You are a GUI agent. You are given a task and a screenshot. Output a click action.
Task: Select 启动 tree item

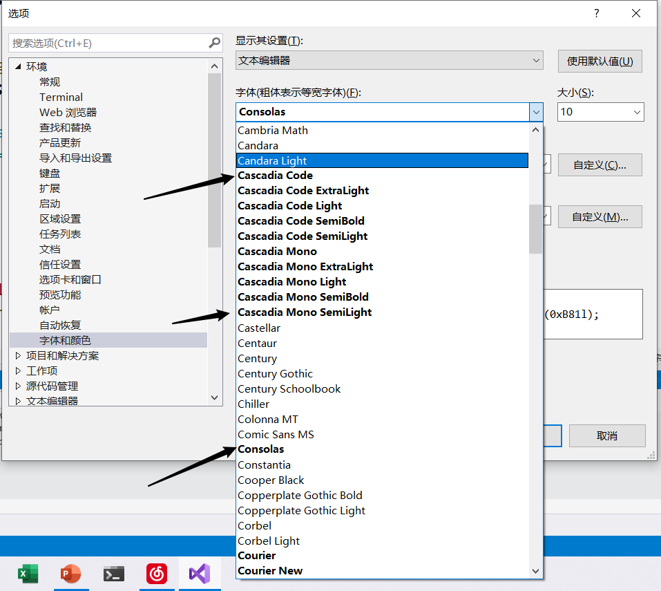pyautogui.click(x=50, y=203)
